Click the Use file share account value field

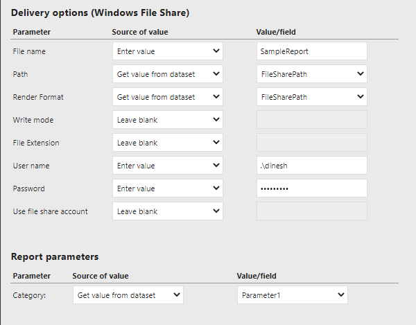point(311,211)
